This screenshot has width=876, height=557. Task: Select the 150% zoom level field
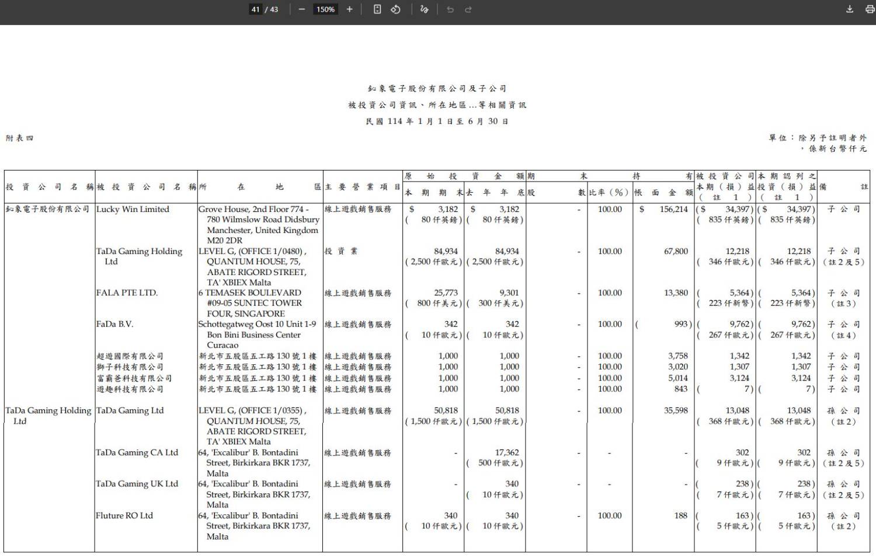pos(325,9)
